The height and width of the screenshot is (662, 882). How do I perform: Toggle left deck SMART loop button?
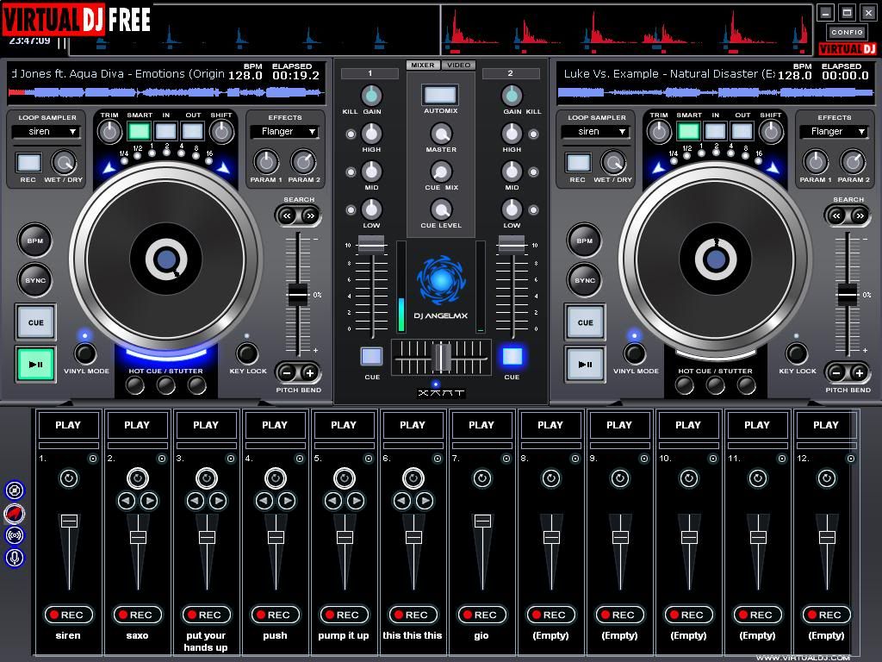[x=139, y=131]
